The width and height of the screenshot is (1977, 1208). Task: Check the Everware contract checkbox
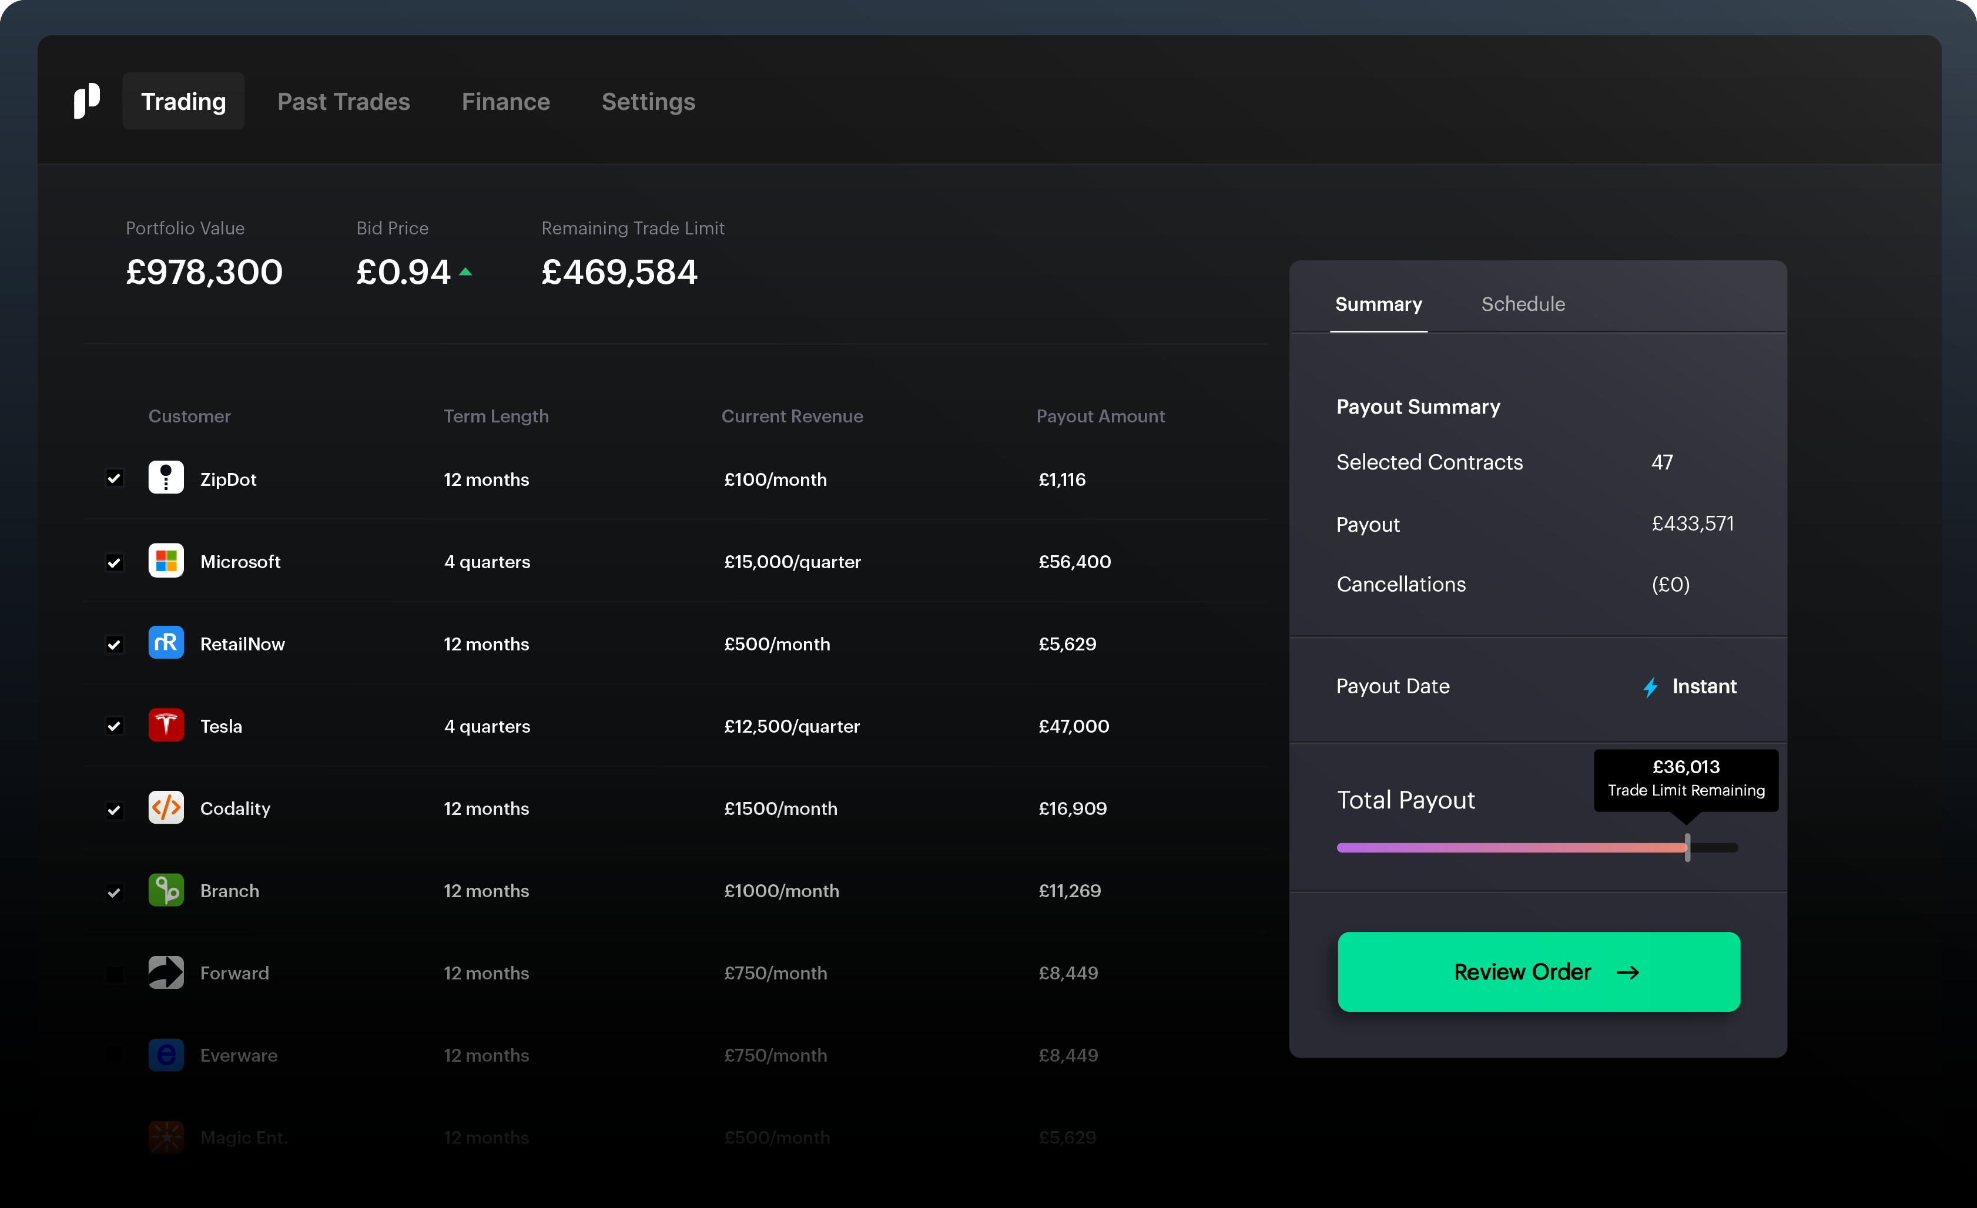[x=115, y=1056]
